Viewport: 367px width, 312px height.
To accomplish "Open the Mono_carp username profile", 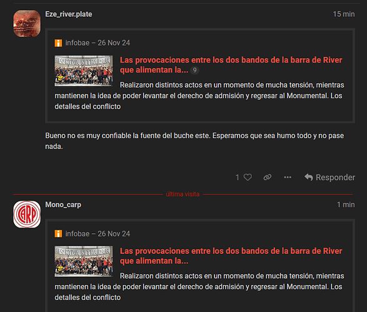I will click(63, 204).
